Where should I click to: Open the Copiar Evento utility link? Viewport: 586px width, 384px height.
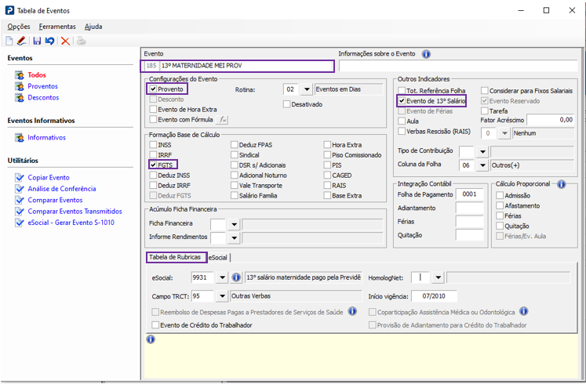(49, 178)
